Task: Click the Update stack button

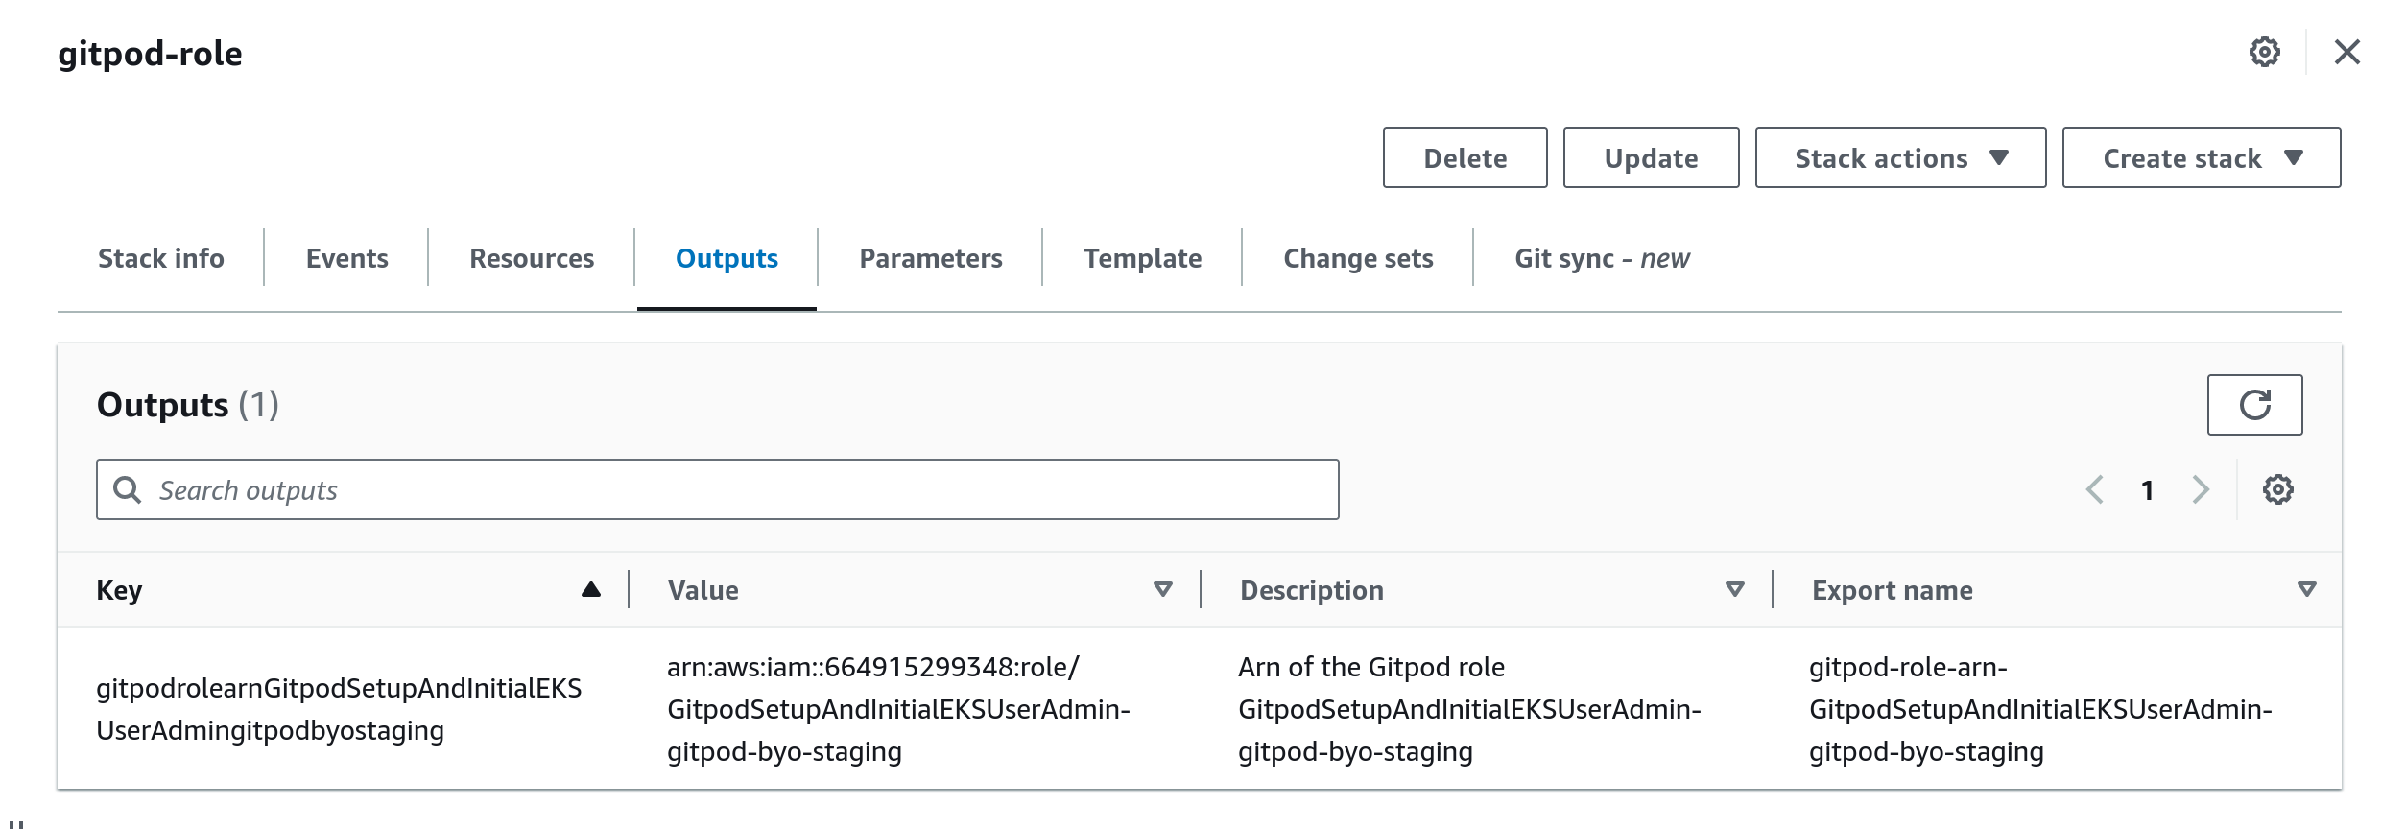Action: tap(1651, 157)
